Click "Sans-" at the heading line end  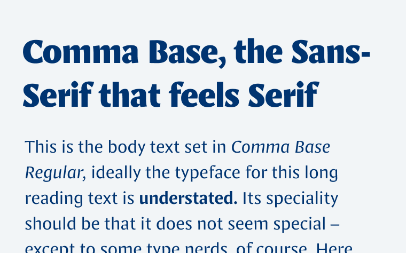[331, 52]
